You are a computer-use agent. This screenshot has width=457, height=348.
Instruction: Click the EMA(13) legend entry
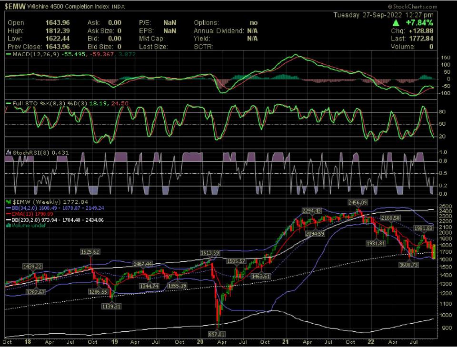(x=32, y=214)
